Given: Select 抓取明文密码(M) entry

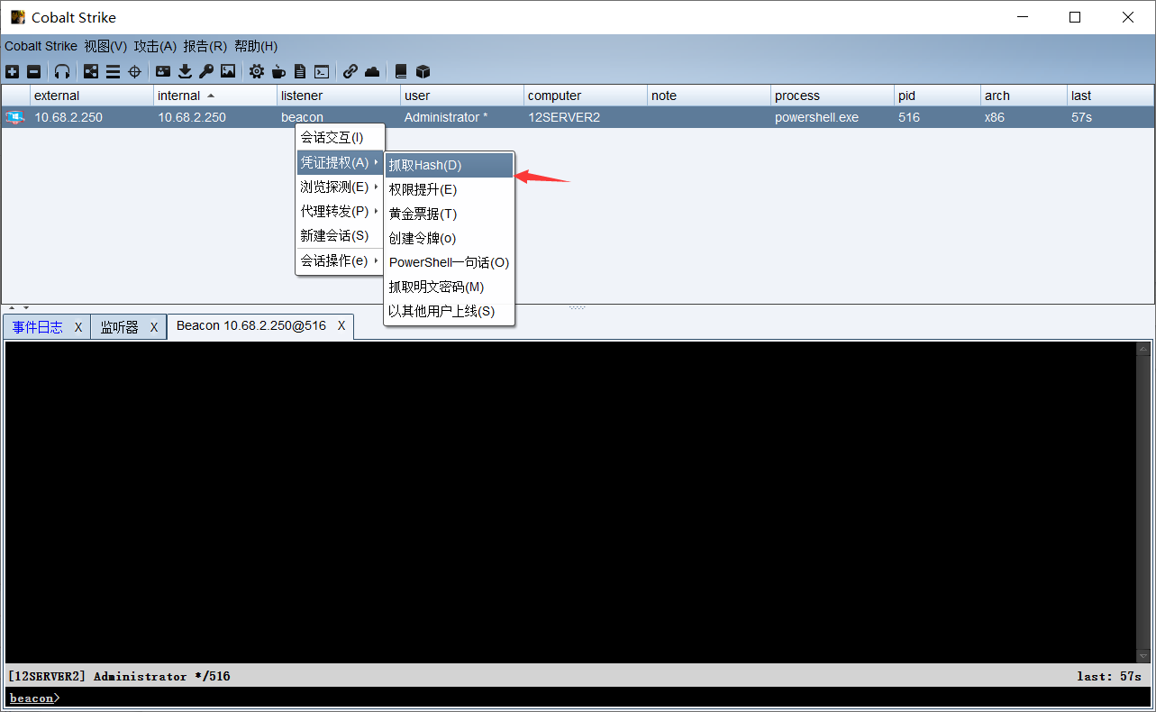Looking at the screenshot, I should click(x=449, y=287).
